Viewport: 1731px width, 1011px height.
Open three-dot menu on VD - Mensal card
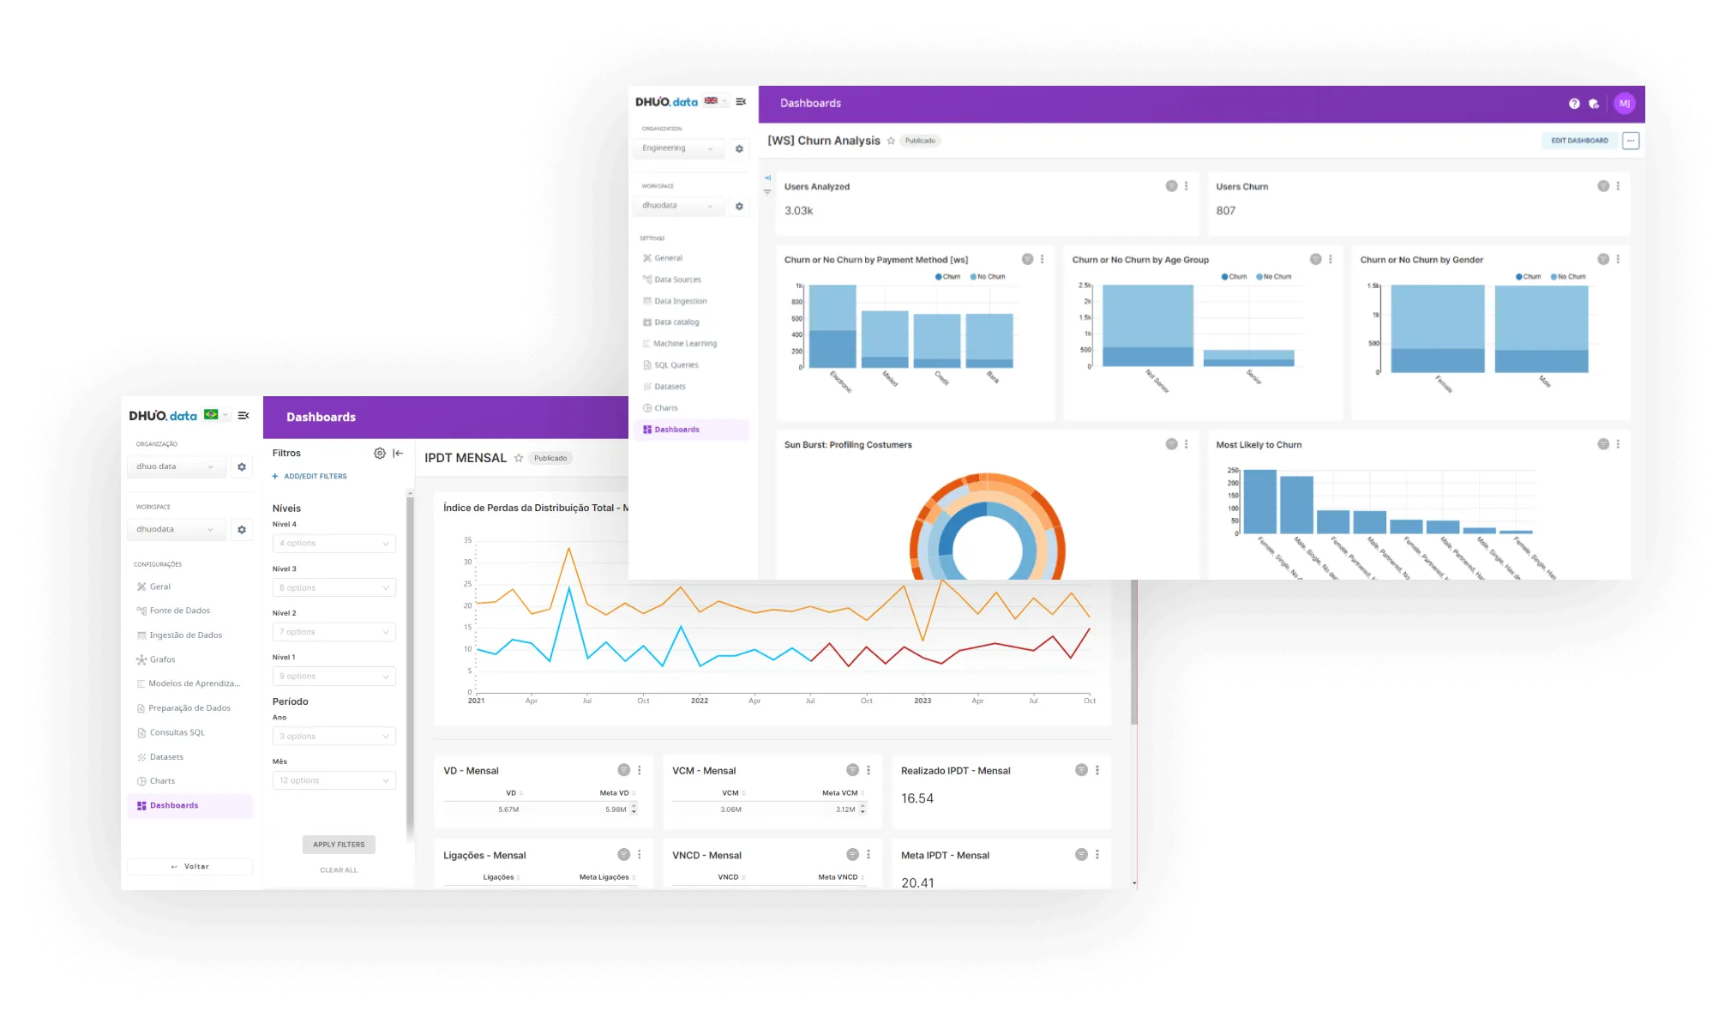(x=640, y=770)
